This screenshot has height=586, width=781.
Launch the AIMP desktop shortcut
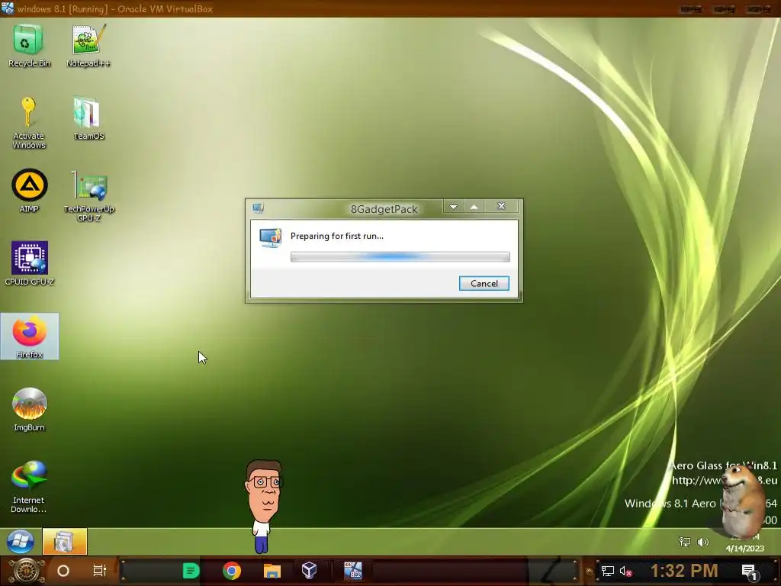[29, 191]
